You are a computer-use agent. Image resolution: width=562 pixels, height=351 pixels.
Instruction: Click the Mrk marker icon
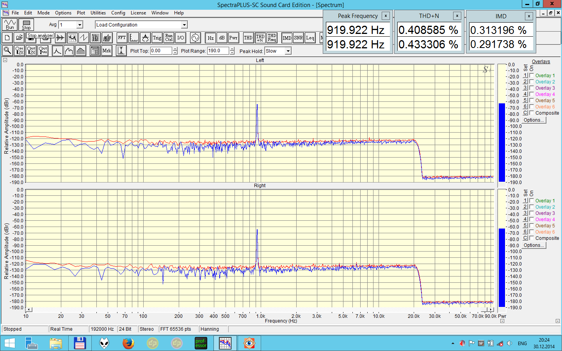(107, 51)
